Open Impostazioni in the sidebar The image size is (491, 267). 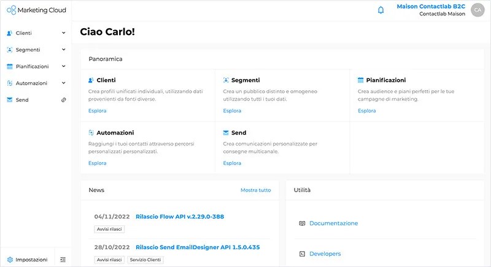click(x=31, y=260)
